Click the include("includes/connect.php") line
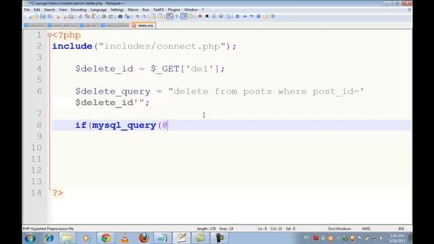 pyautogui.click(x=144, y=46)
